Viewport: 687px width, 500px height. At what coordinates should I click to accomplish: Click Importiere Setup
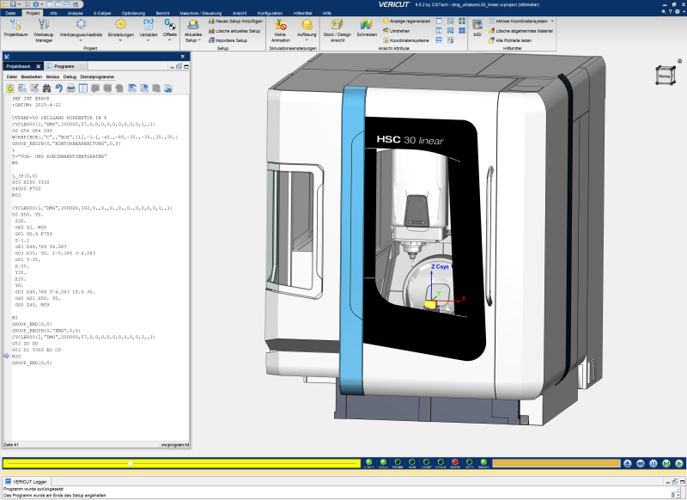(x=228, y=40)
